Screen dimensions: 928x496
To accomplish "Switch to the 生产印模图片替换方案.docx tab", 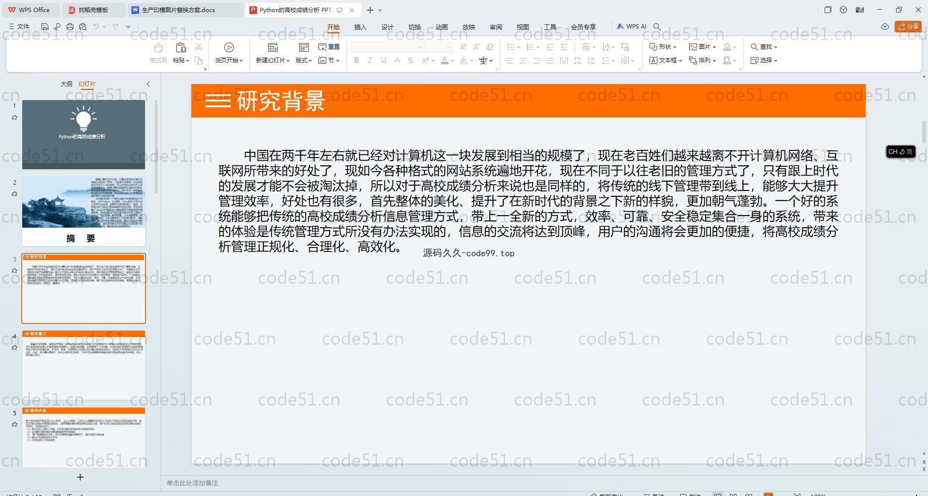I will tap(186, 10).
